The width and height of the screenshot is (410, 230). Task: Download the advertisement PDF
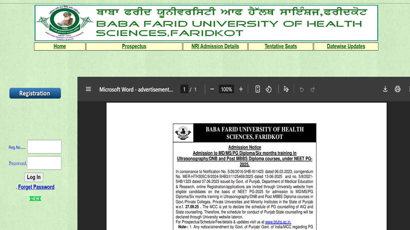(385, 89)
